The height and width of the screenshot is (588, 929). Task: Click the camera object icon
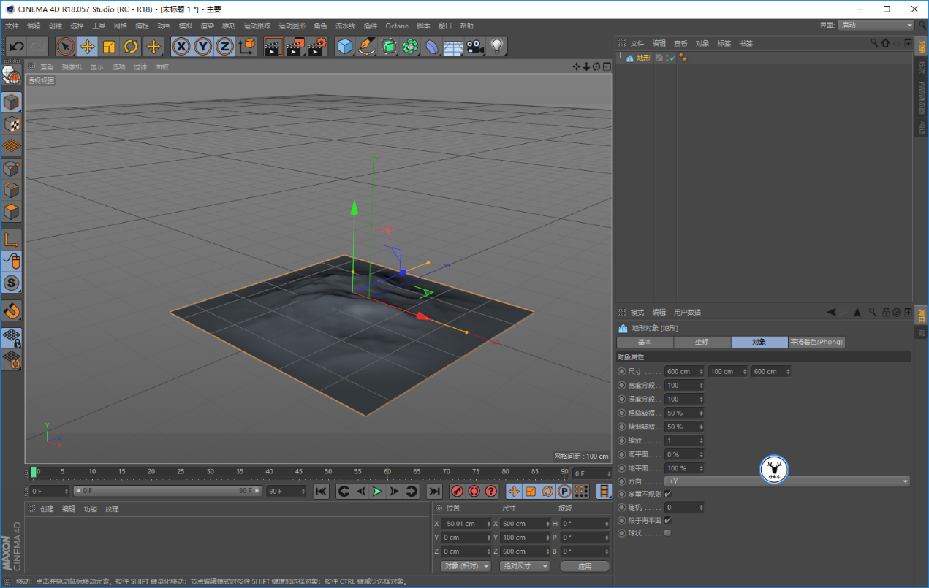[x=475, y=47]
